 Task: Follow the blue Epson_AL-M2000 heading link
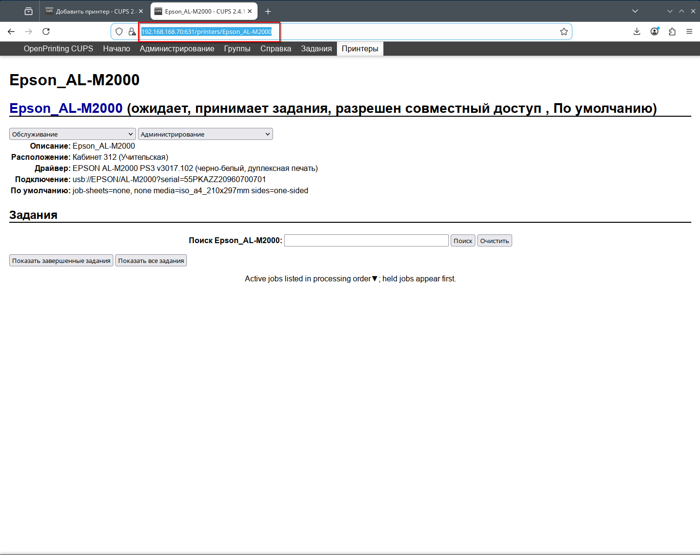66,108
